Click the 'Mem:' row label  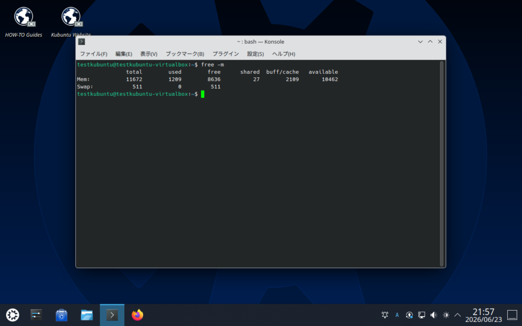coord(83,79)
